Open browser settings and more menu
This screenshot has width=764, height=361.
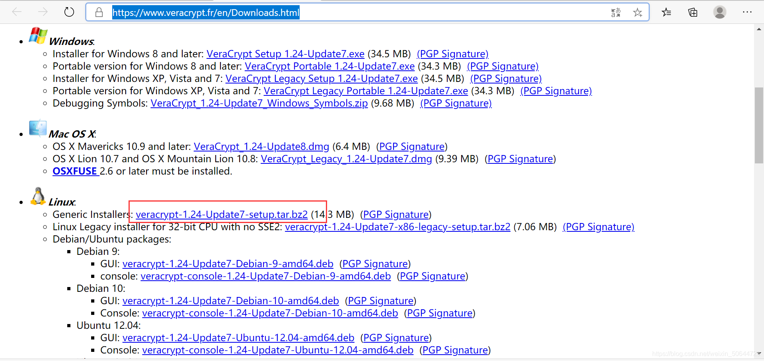(x=747, y=12)
